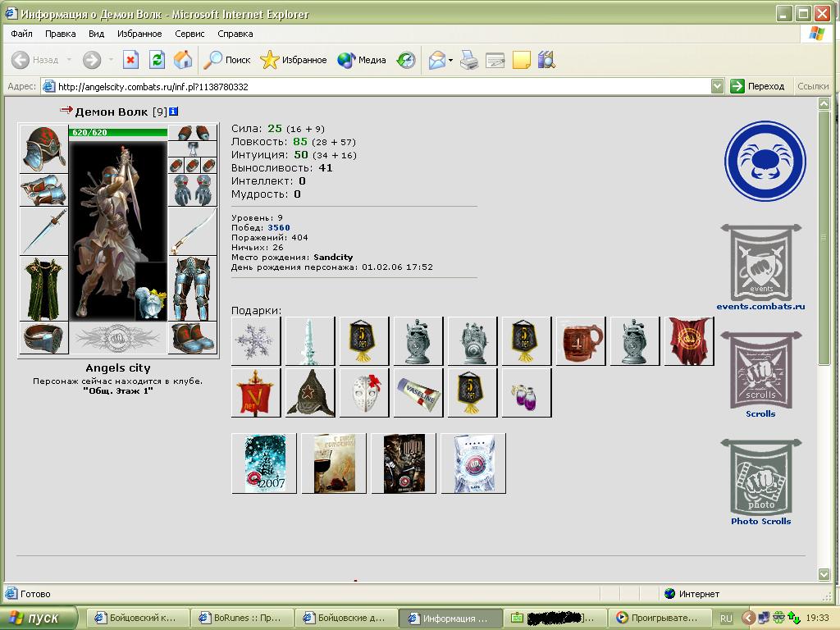Click the Mail toolbar icon

436,59
